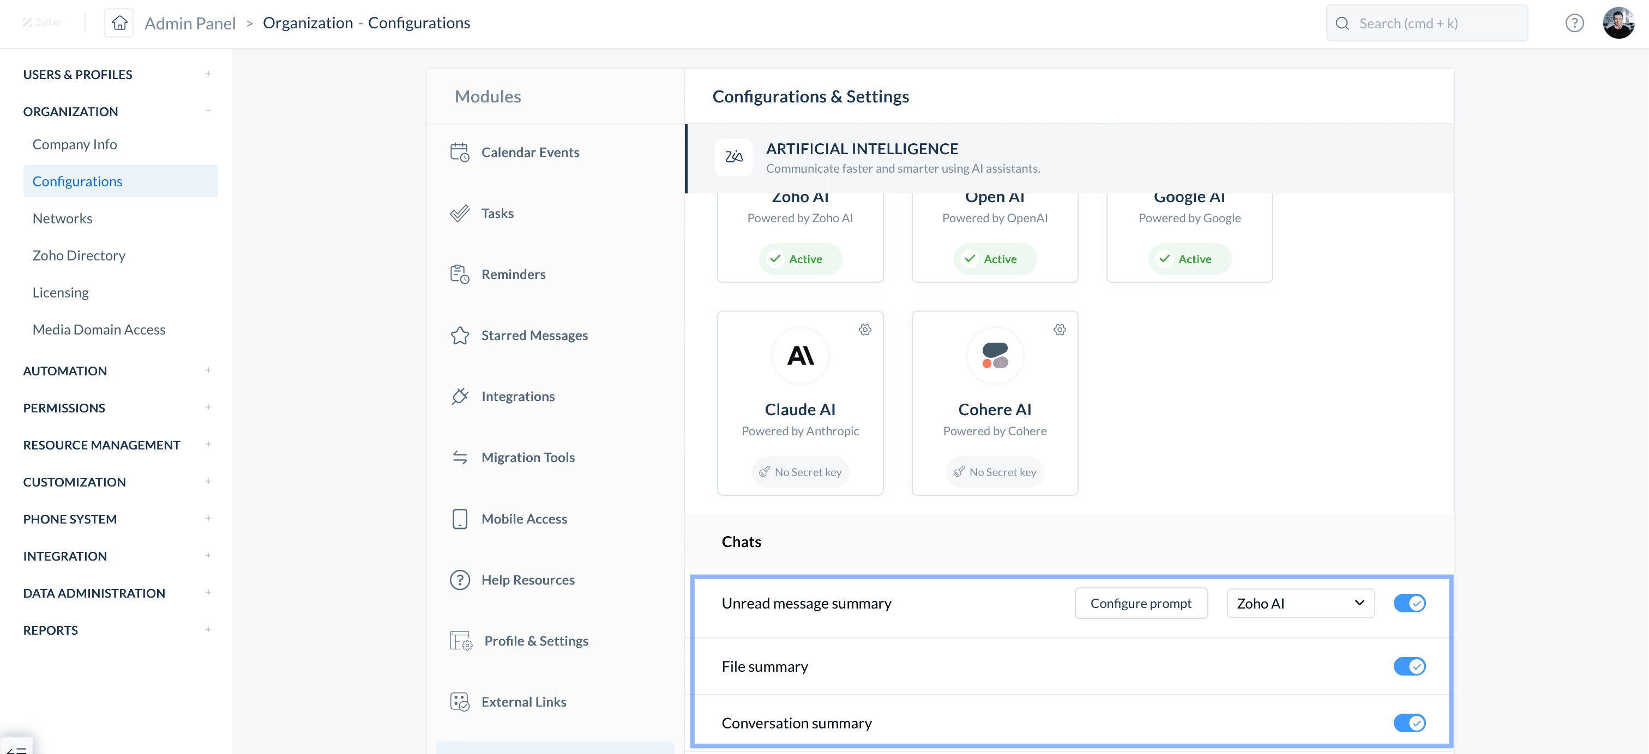
Task: Open Claude AI card settings gear
Action: click(865, 330)
